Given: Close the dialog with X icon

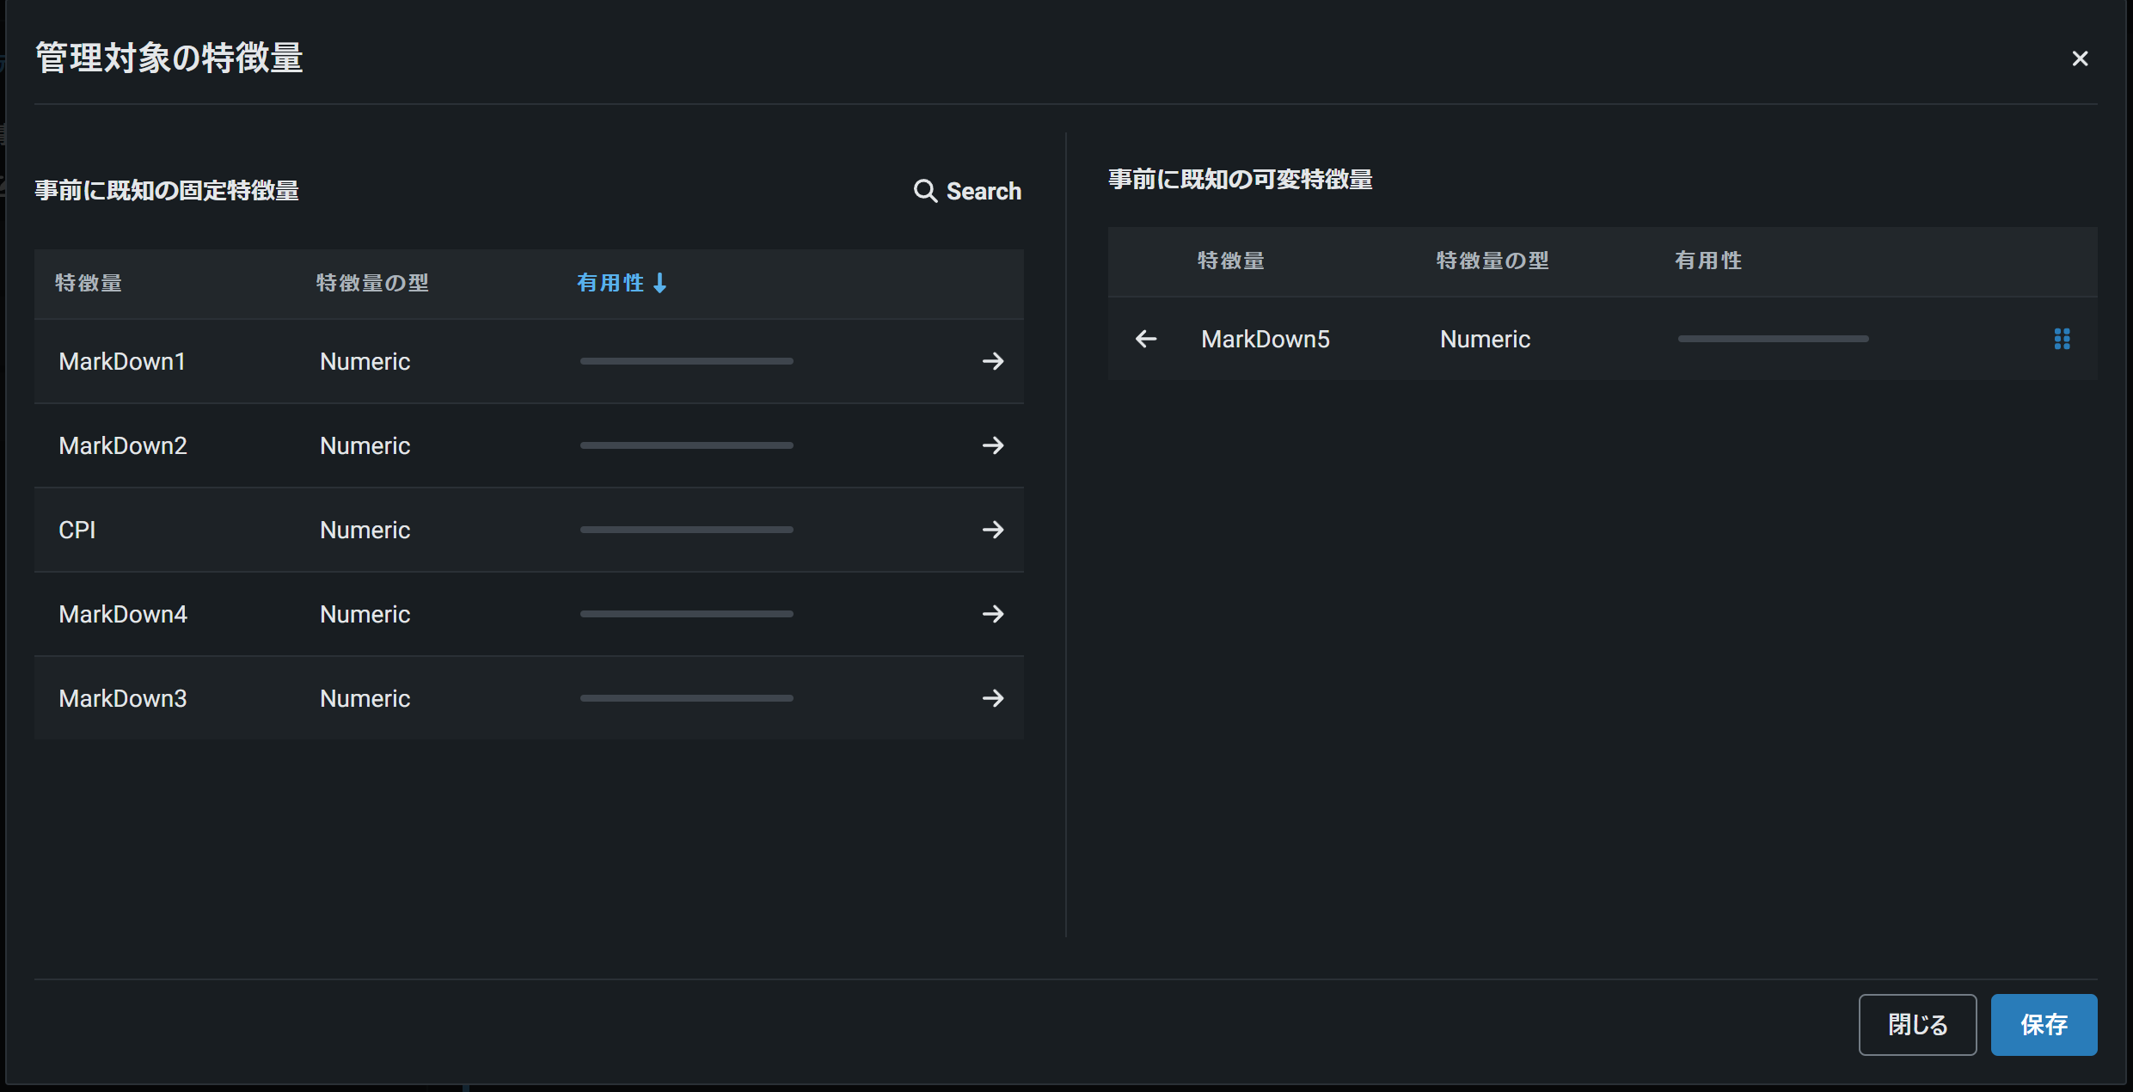Looking at the screenshot, I should 2080,58.
